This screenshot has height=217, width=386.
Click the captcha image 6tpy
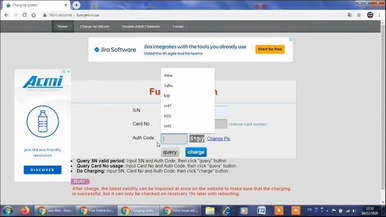(197, 139)
